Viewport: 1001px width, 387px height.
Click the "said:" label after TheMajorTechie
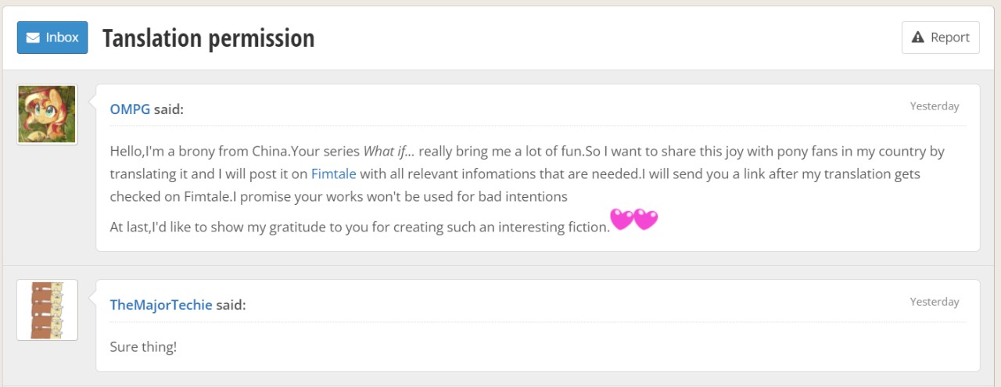231,304
